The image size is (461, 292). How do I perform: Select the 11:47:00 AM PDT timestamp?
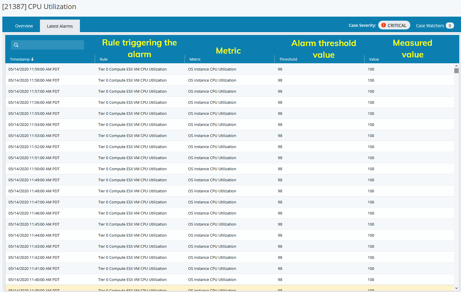tap(34, 202)
